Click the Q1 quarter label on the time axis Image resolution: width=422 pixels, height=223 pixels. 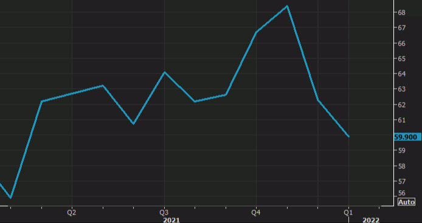click(348, 213)
